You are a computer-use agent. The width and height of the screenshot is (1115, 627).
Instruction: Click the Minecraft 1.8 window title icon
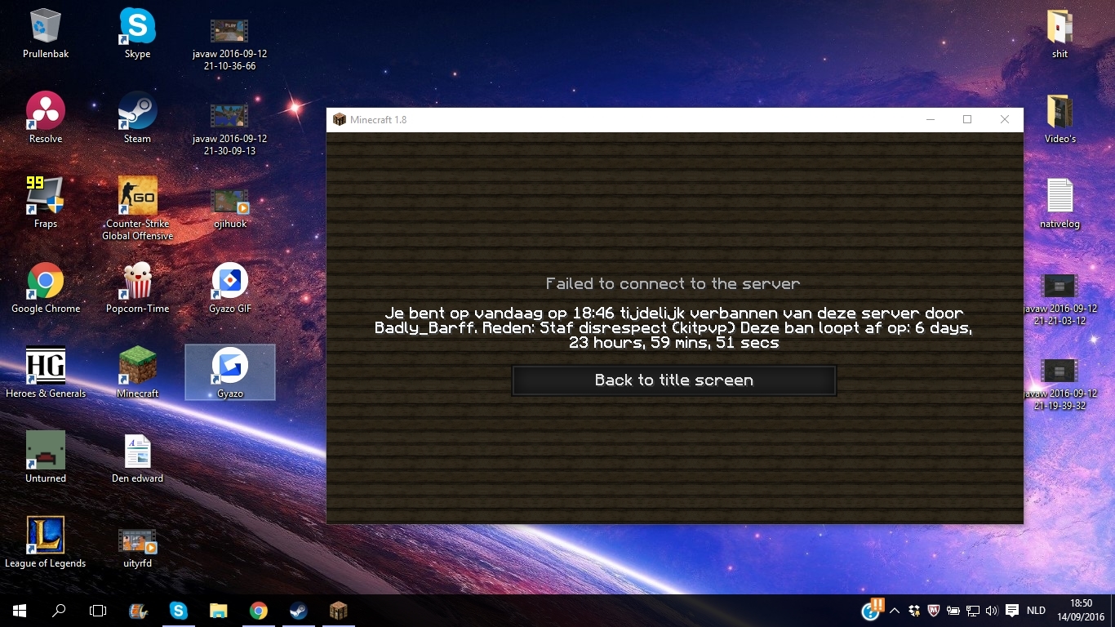coord(340,120)
